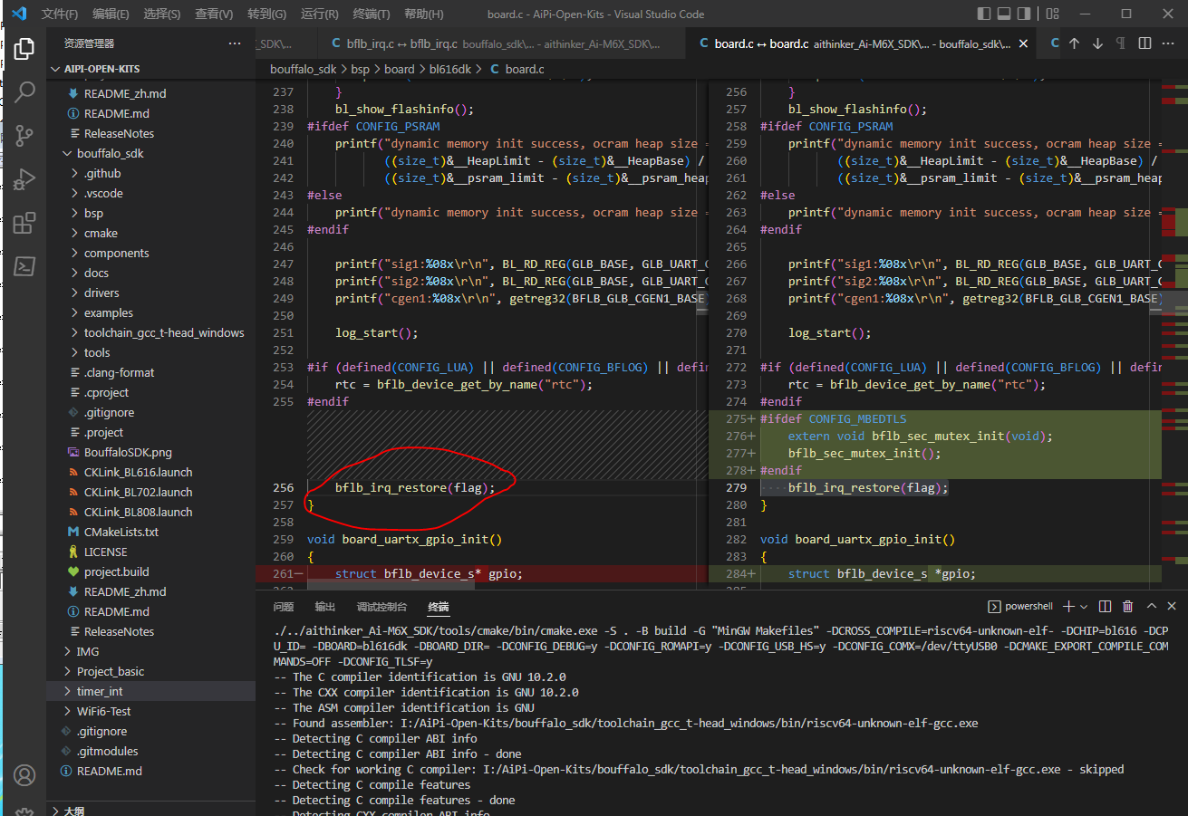
Task: Open the Explorer view in activity bar
Action: click(24, 48)
